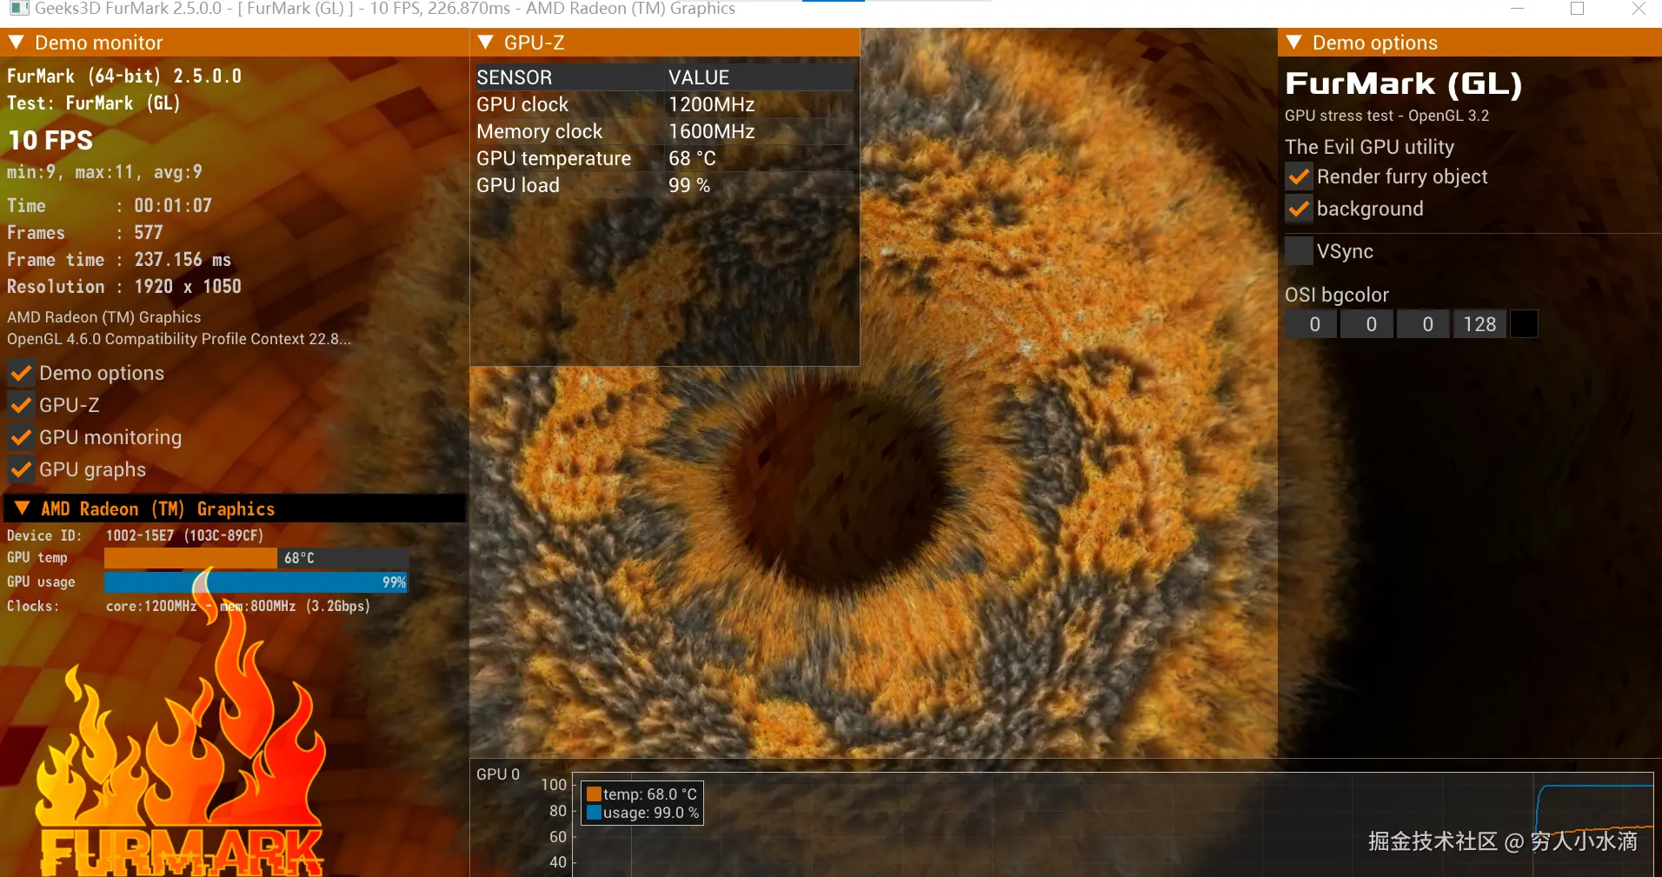Click the Geeks3D FurMark title bar icon
The width and height of the screenshot is (1662, 877).
coord(18,9)
